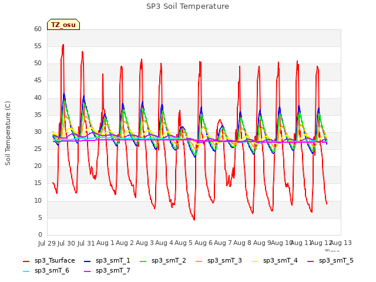Click the Jul 30 x-axis date label

coord(66,243)
